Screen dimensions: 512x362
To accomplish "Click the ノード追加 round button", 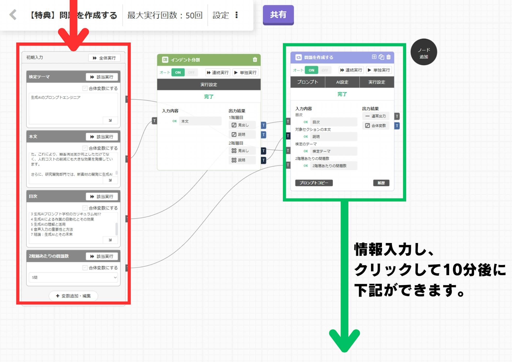I will (x=424, y=52).
